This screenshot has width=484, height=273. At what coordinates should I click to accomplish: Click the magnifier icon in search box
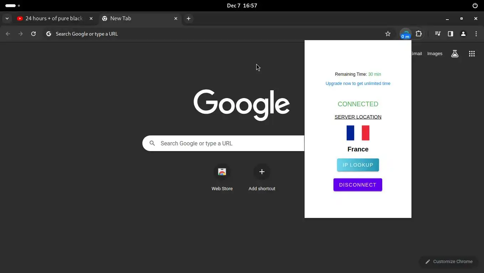coord(152,143)
